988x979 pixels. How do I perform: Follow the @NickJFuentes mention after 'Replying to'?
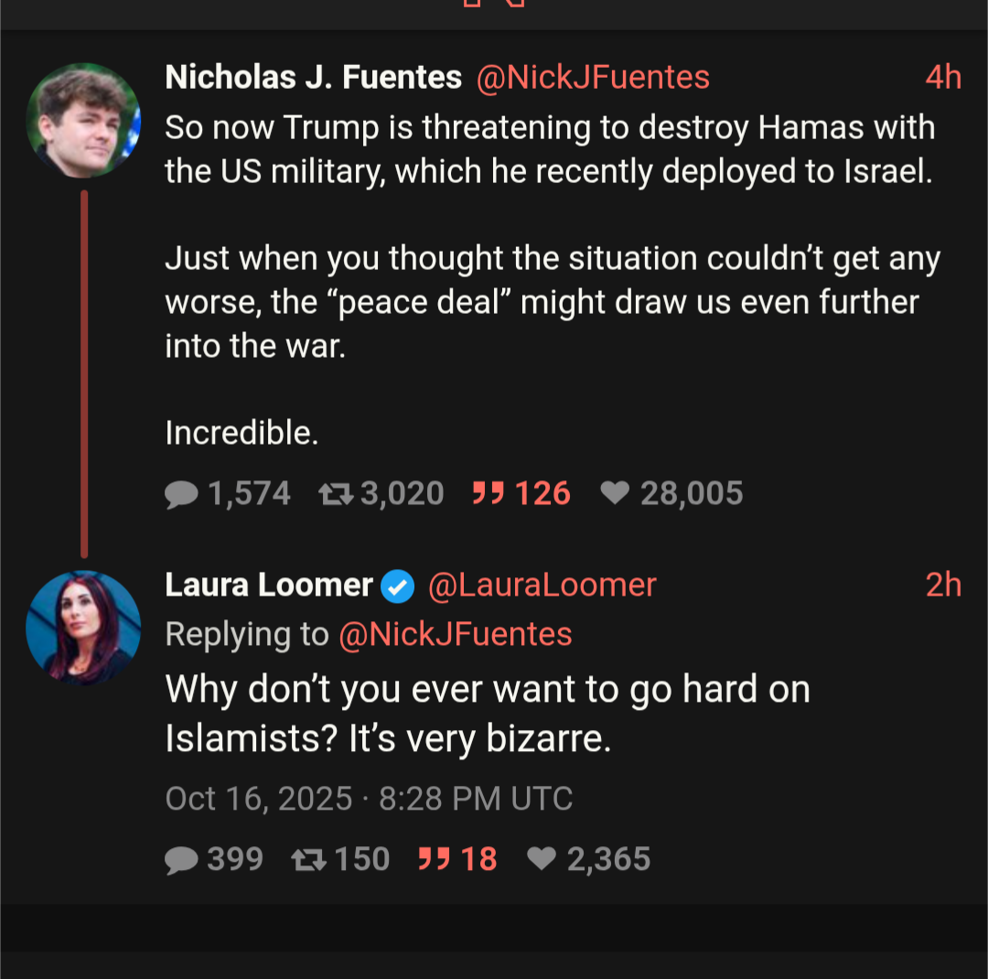click(x=455, y=634)
